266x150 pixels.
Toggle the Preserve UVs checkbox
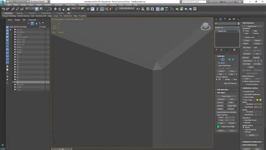click(x=244, y=37)
